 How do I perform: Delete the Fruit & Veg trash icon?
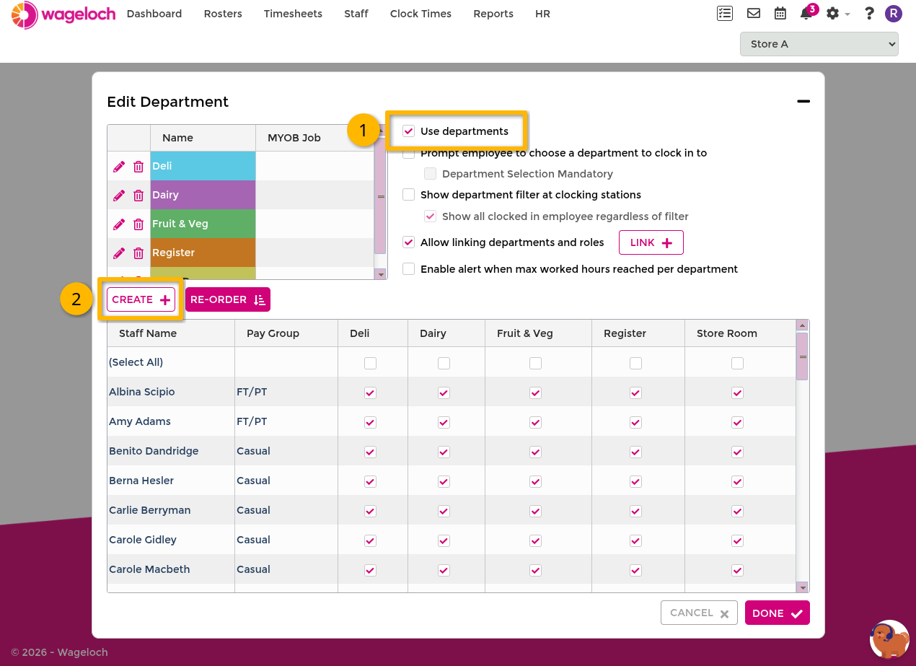(x=138, y=224)
